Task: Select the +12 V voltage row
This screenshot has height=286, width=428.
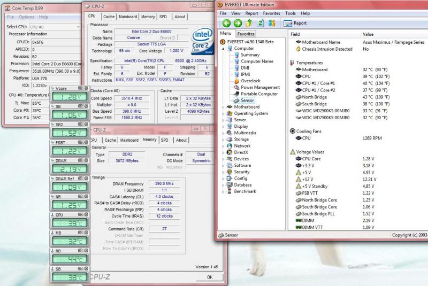Action: click(357, 180)
